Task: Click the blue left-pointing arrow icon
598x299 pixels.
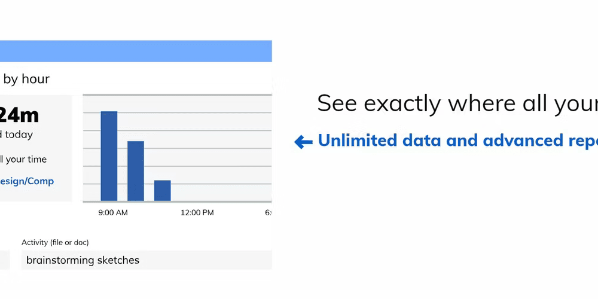Action: 304,142
